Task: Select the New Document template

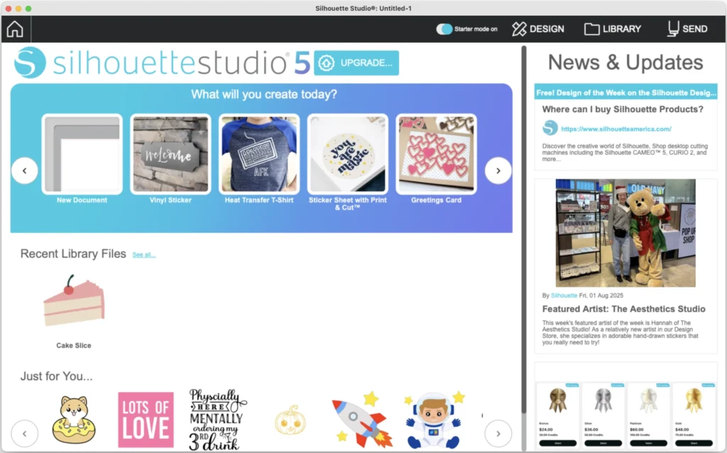Action: click(82, 154)
